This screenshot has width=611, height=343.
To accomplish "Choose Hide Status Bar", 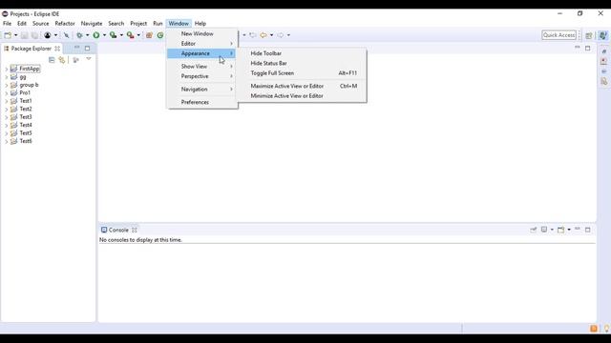I will pos(303,63).
